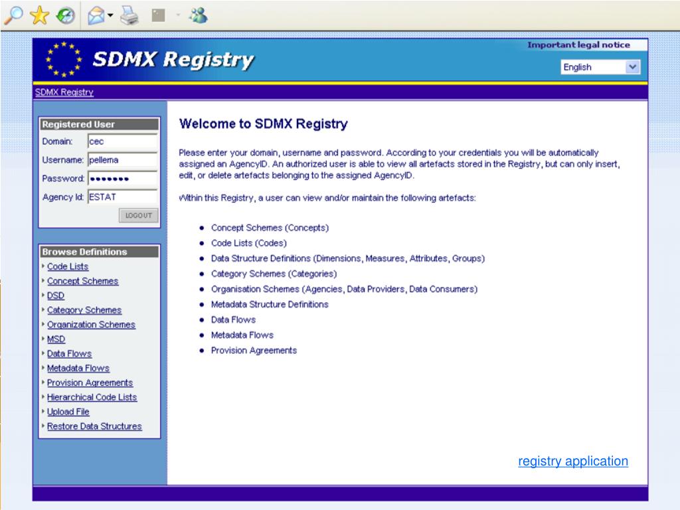Click the Mail envelope icon

pos(96,16)
